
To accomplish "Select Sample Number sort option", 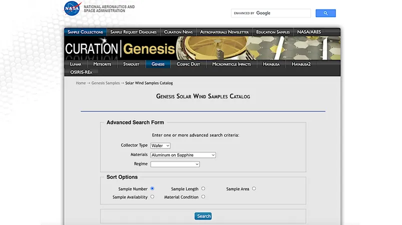I will point(152,188).
